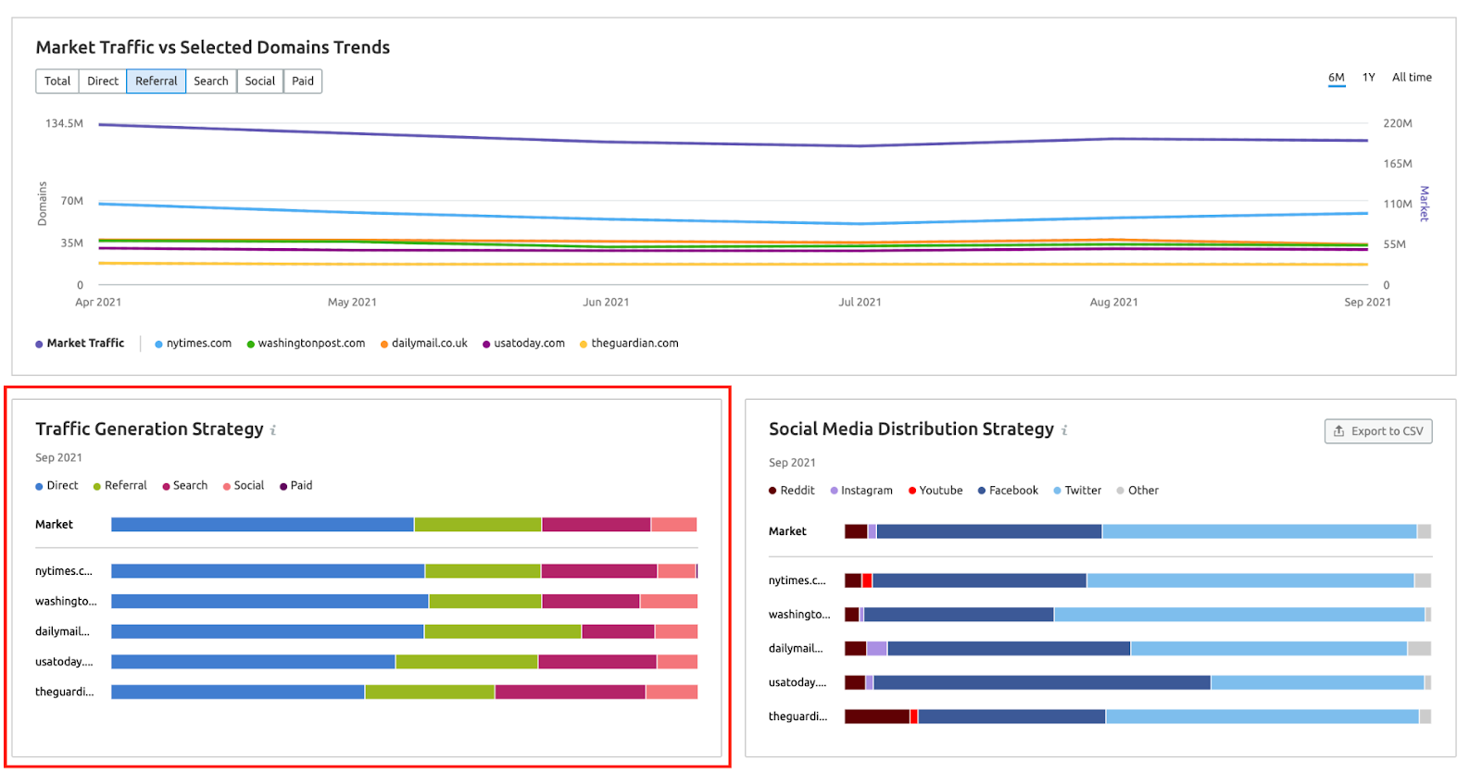The height and width of the screenshot is (773, 1482).
Task: Select the Search traffic tab
Action: (211, 81)
